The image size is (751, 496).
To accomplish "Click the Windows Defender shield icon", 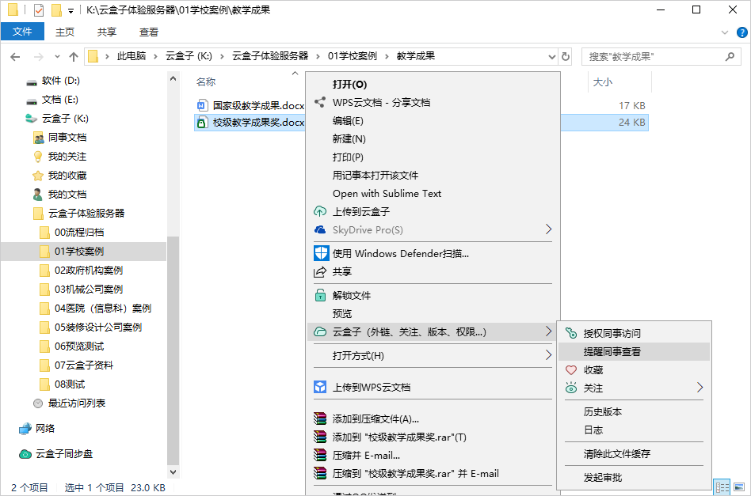I will tap(321, 253).
